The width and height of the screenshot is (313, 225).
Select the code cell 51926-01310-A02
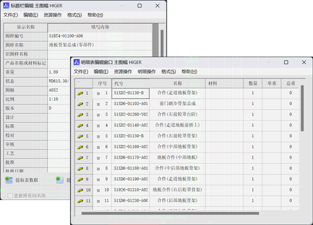click(130, 190)
